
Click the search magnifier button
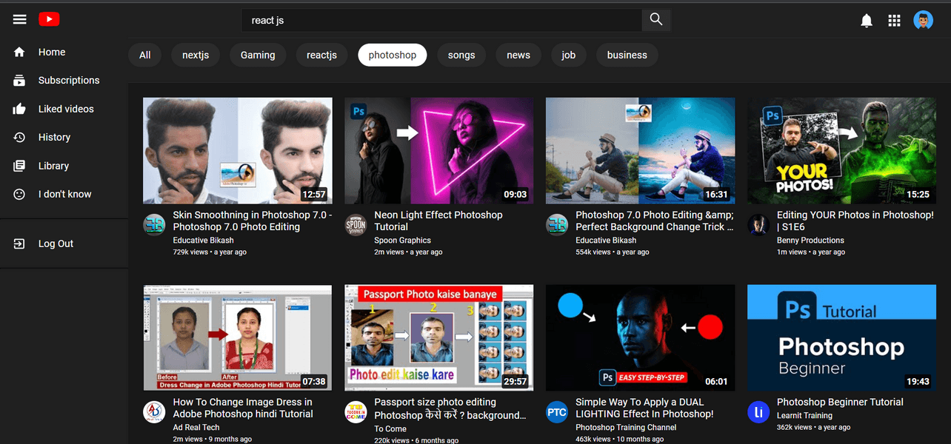(655, 20)
